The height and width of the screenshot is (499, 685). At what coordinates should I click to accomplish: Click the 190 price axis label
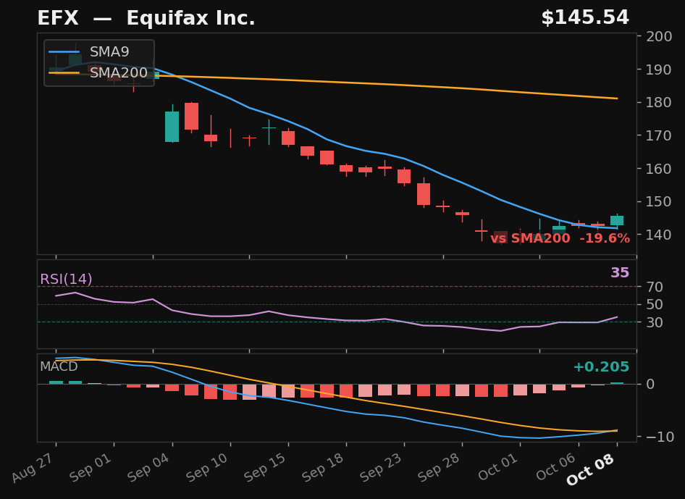pos(659,70)
